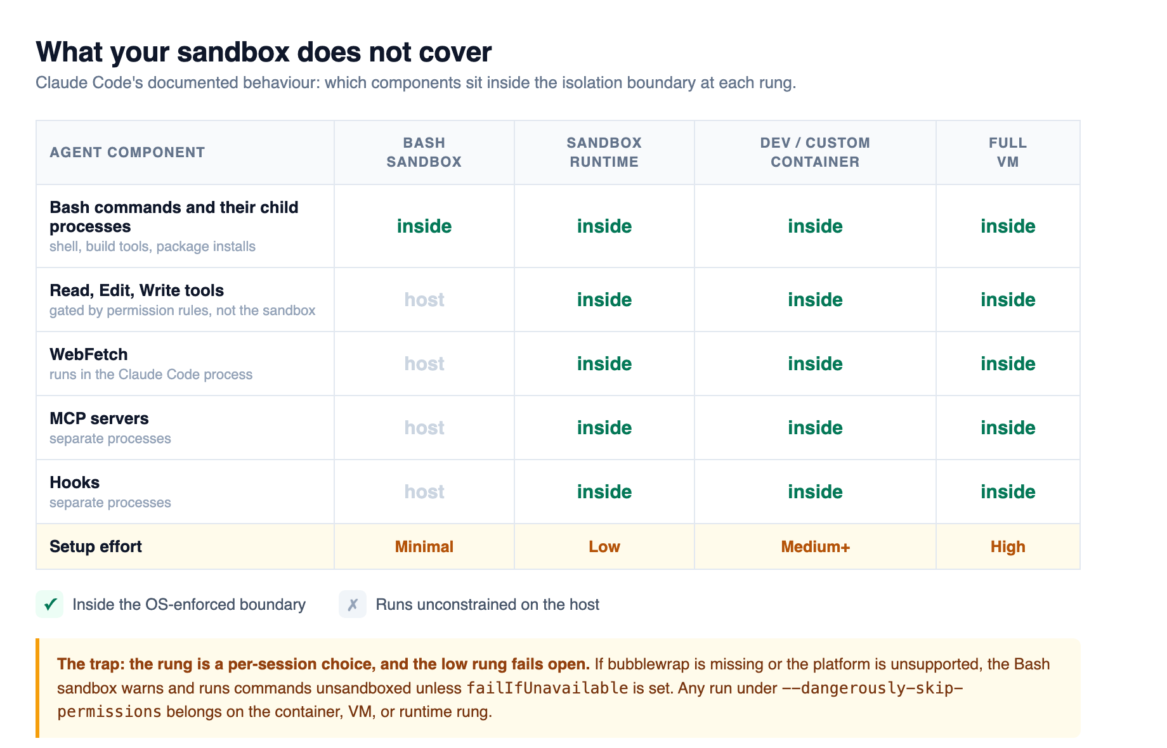Click the AGENT COMPONENT column header

(x=127, y=152)
